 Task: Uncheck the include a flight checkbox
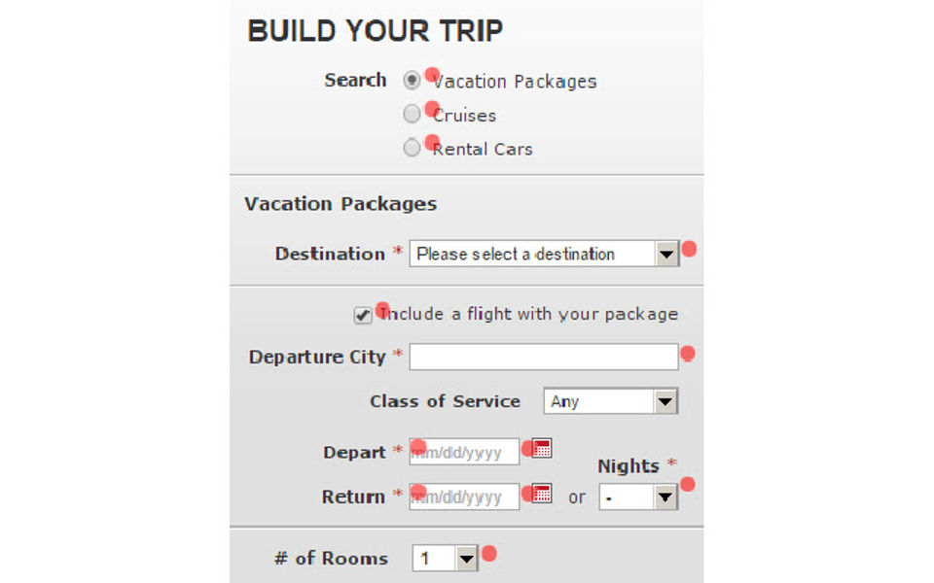[363, 316]
